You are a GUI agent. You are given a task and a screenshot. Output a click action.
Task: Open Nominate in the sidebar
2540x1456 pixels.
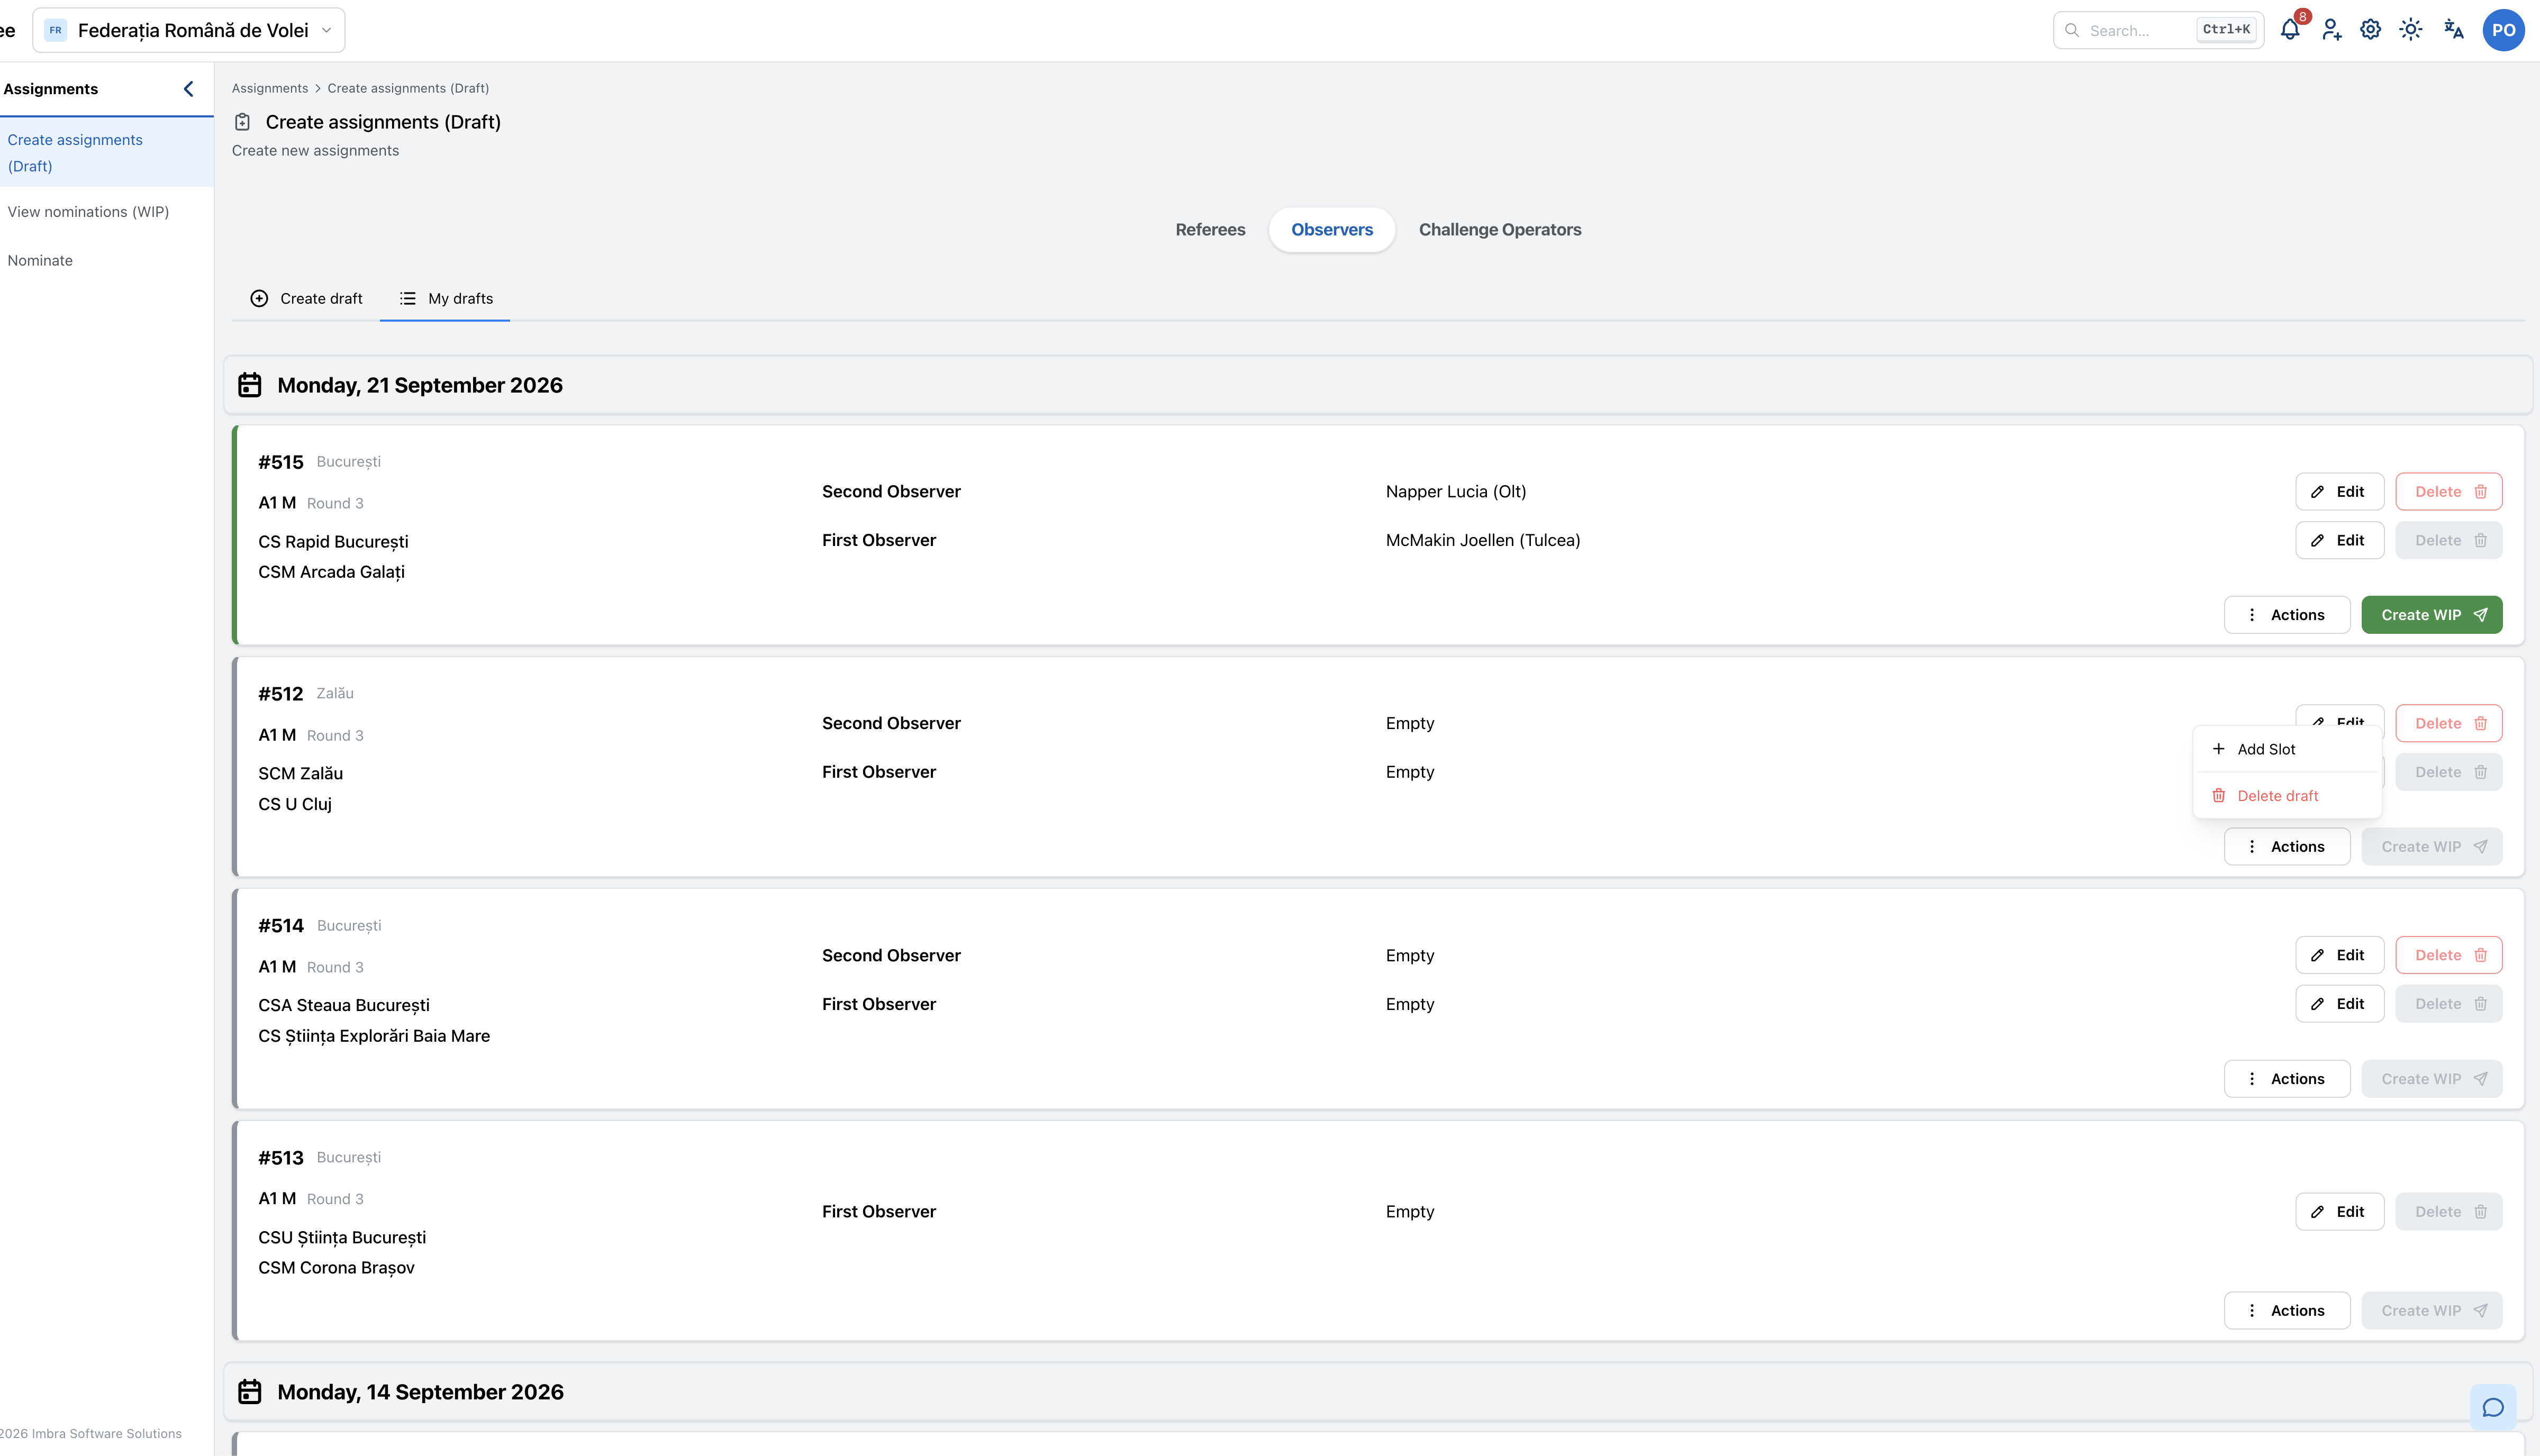point(40,260)
